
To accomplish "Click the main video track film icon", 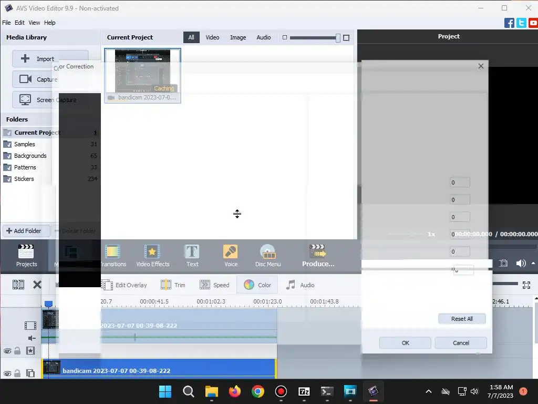I will coord(30,325).
